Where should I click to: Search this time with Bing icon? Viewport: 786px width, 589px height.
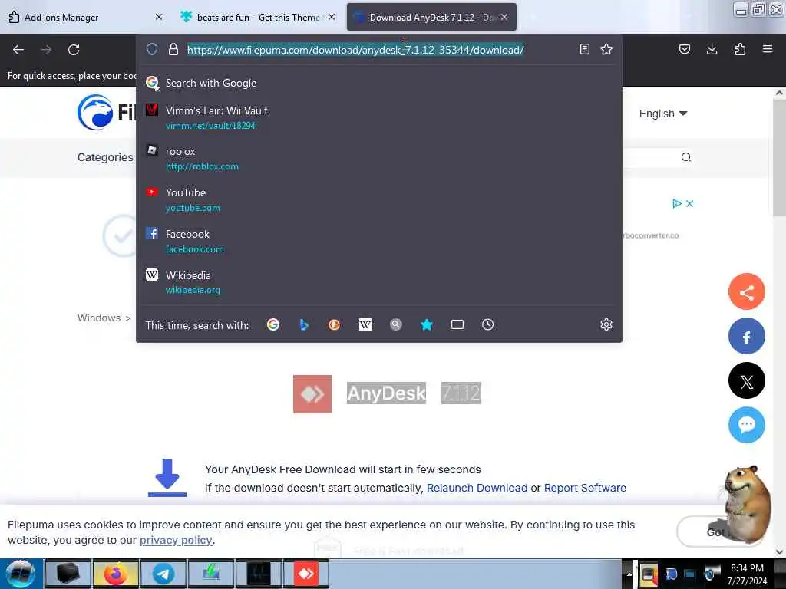point(304,324)
